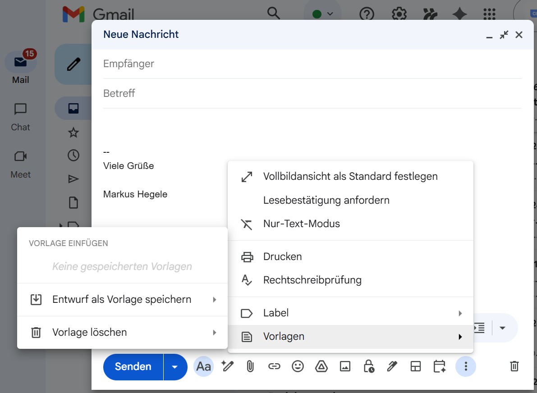This screenshot has width=537, height=393.
Task: Insert a link into the email
Action: tap(274, 366)
